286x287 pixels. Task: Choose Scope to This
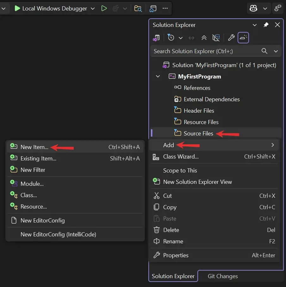[214, 171]
